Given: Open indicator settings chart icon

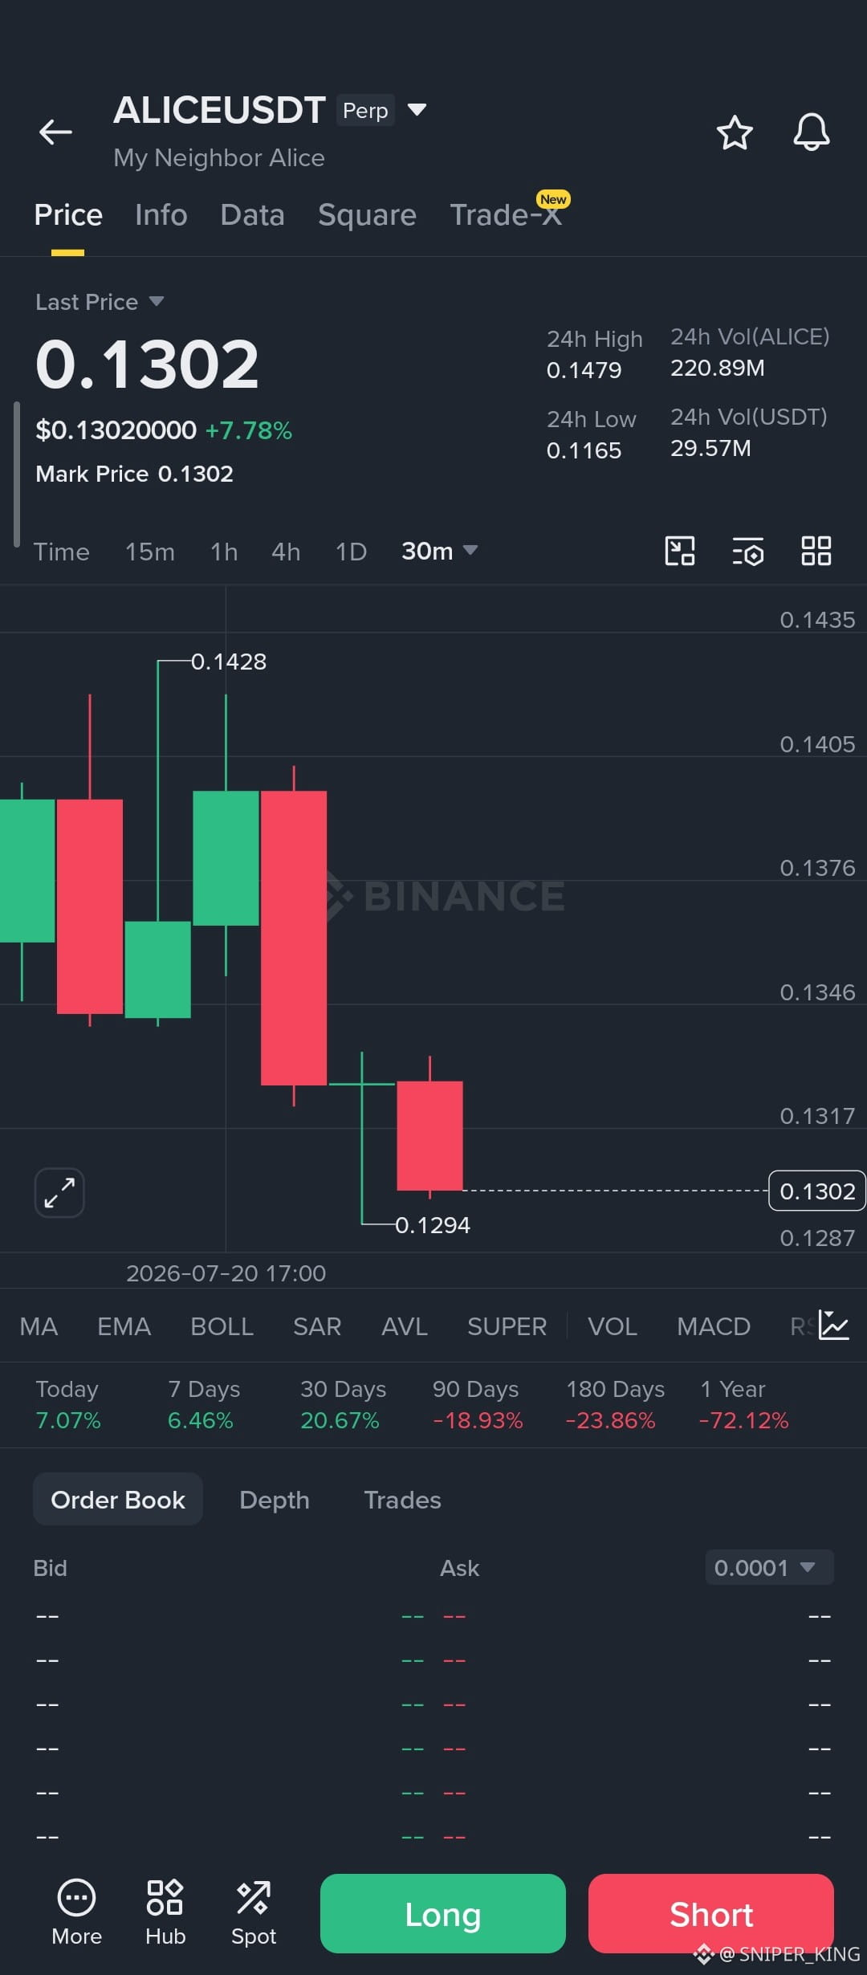Looking at the screenshot, I should pos(833,1325).
